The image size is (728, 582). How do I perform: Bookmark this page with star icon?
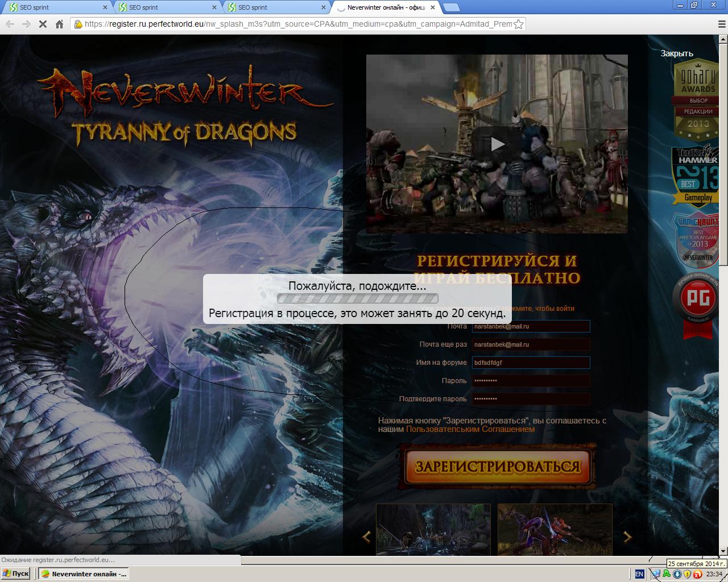(518, 24)
